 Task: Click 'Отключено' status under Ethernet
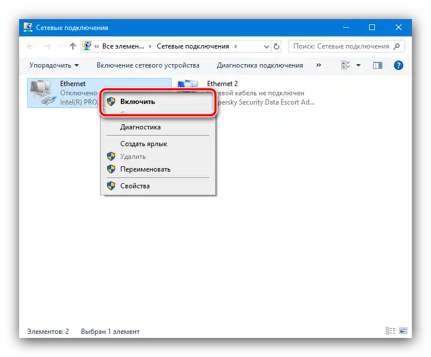pyautogui.click(x=79, y=93)
